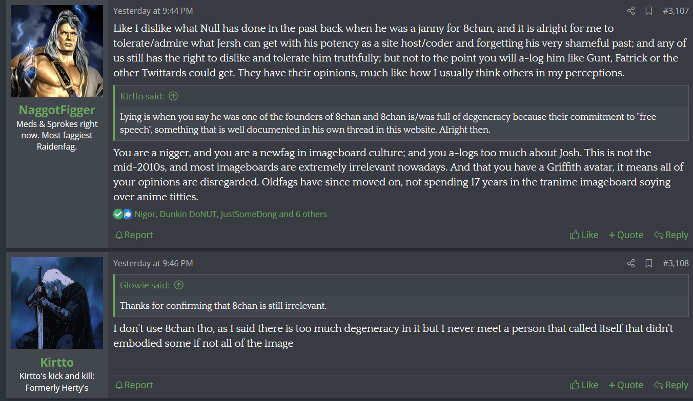The image size is (693, 401).
Task: Expand the "Glowie said:" quote header
Action: tap(146, 285)
